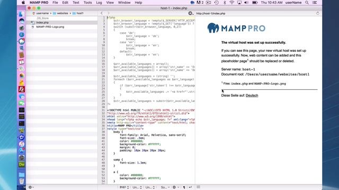Open the editor symbol list dropdown
Viewport: 339px width, 190px height.
click(x=191, y=13)
